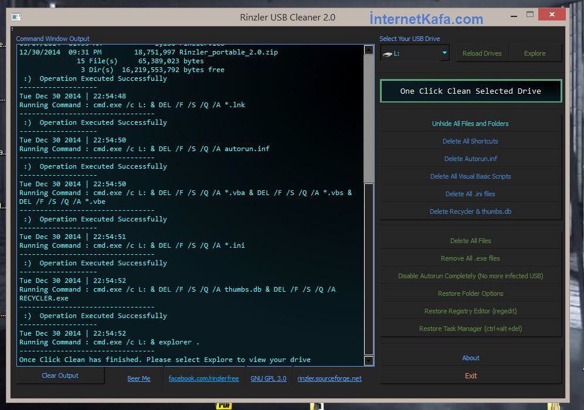Click Restore Registry Editor (regedit)
Image resolution: width=584 pixels, height=410 pixels.
(x=470, y=311)
